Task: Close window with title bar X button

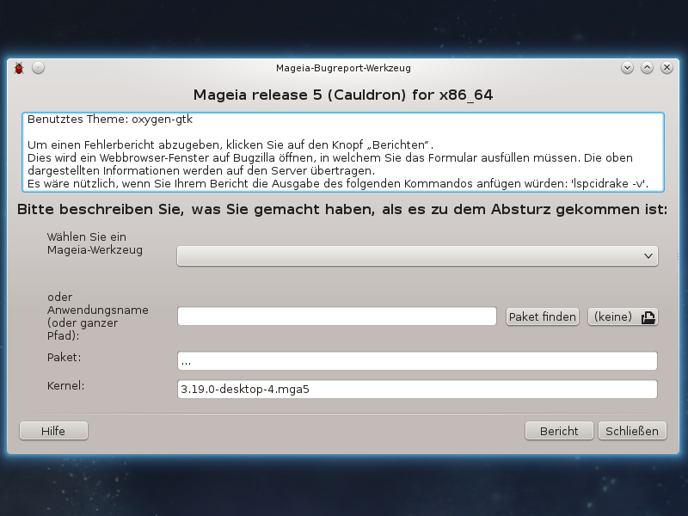Action: (667, 68)
